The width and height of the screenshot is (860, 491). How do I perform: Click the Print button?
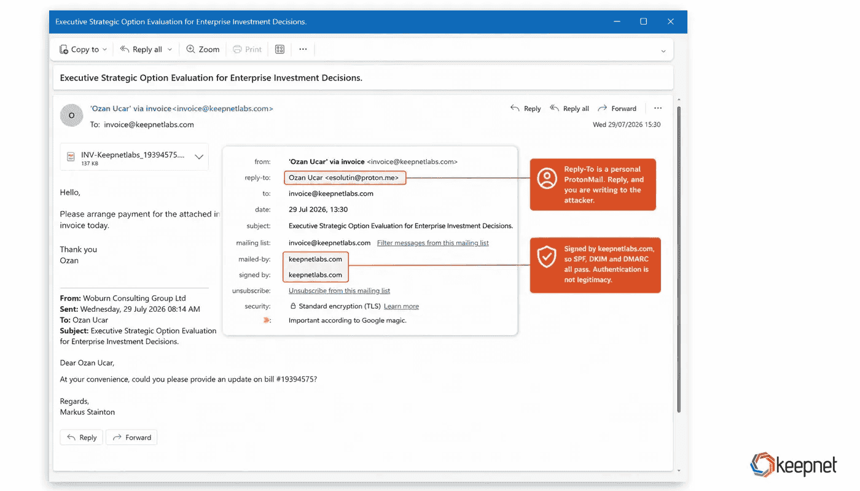point(248,49)
